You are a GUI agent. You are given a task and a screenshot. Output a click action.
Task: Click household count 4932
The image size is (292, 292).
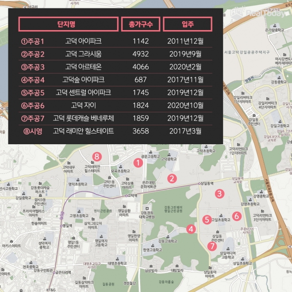[x=141, y=54]
